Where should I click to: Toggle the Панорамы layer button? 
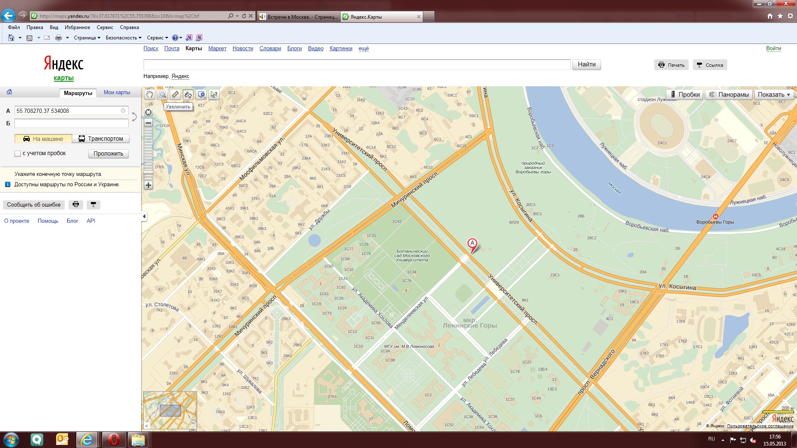tap(729, 95)
